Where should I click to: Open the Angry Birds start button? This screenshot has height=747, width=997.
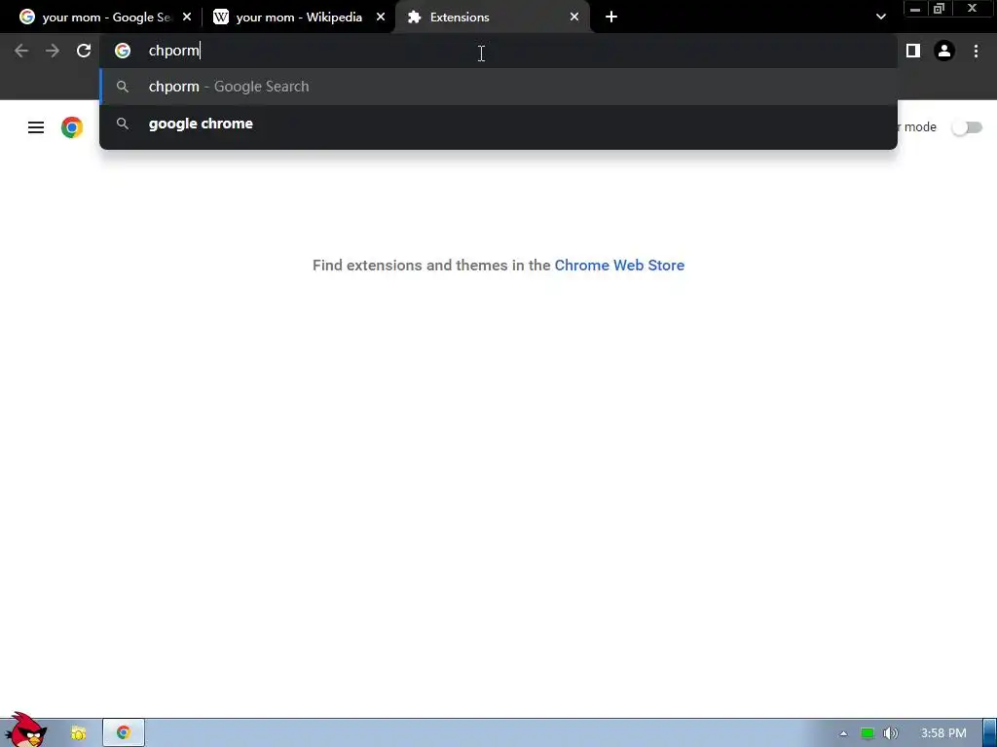[25, 730]
